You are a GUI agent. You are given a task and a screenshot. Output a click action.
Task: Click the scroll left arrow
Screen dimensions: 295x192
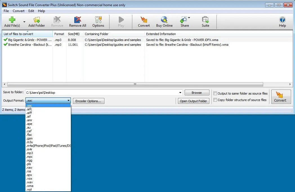(x=5, y=84)
